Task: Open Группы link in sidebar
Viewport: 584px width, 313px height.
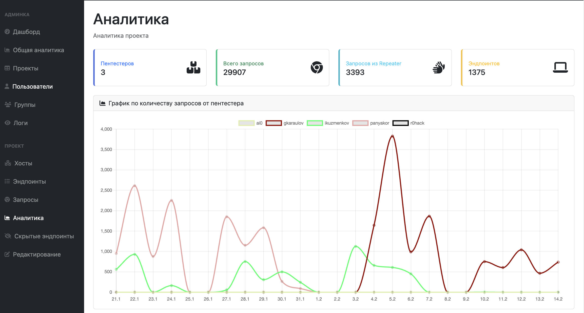Action: point(25,105)
